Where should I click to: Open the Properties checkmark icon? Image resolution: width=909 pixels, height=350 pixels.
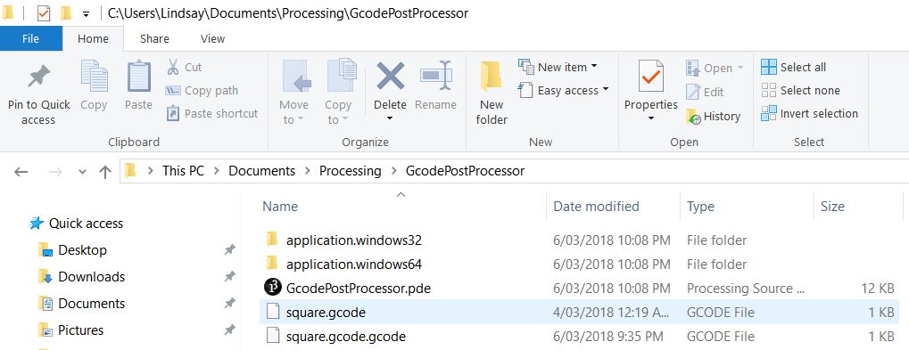tap(650, 76)
